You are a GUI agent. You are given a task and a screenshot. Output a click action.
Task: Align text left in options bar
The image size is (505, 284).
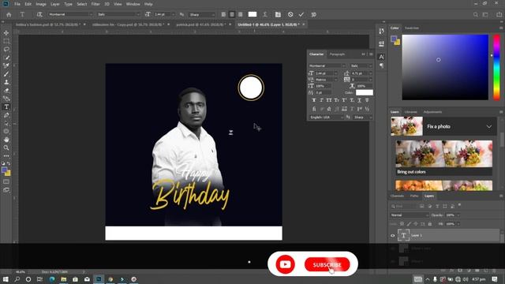pos(223,14)
